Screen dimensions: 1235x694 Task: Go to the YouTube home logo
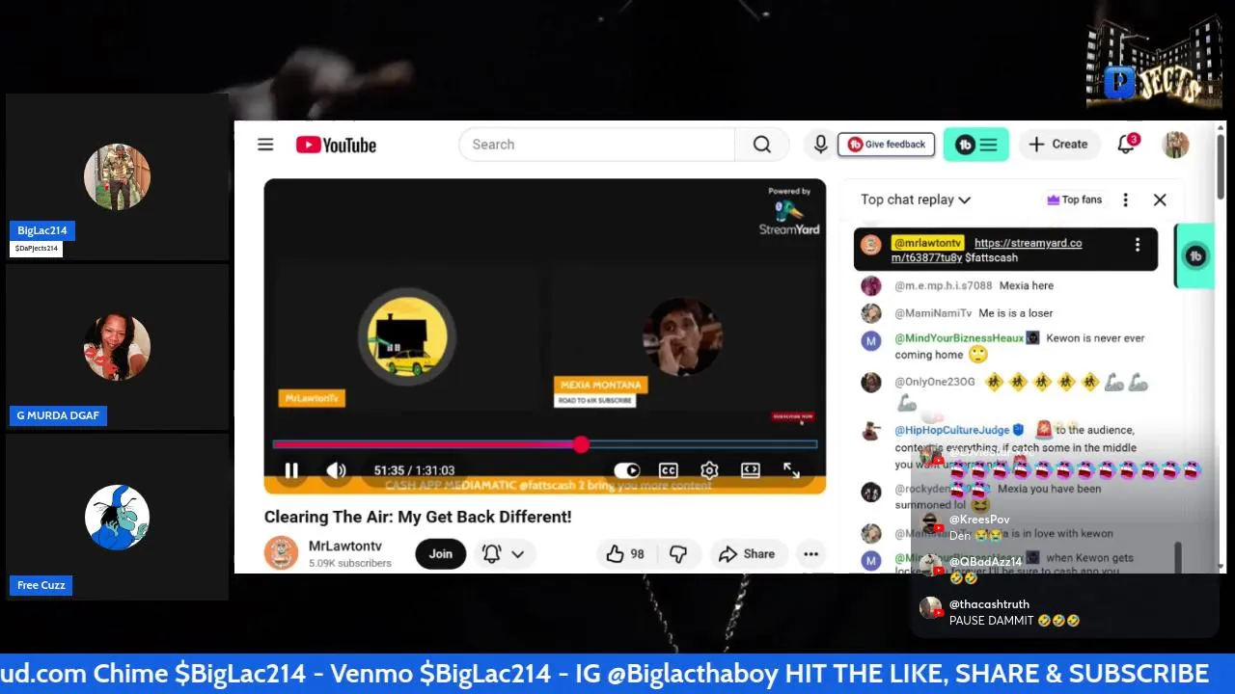(x=336, y=145)
